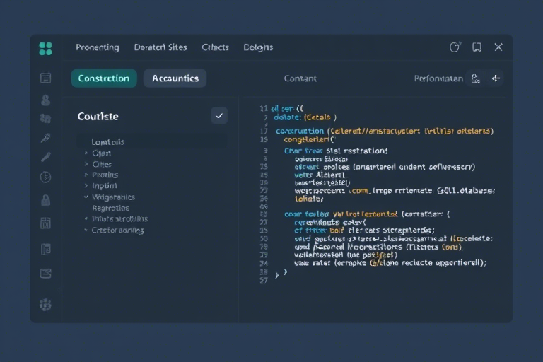This screenshot has width=543, height=362.
Task: Click the document icon beside Pefomatan
Action: pyautogui.click(x=475, y=78)
